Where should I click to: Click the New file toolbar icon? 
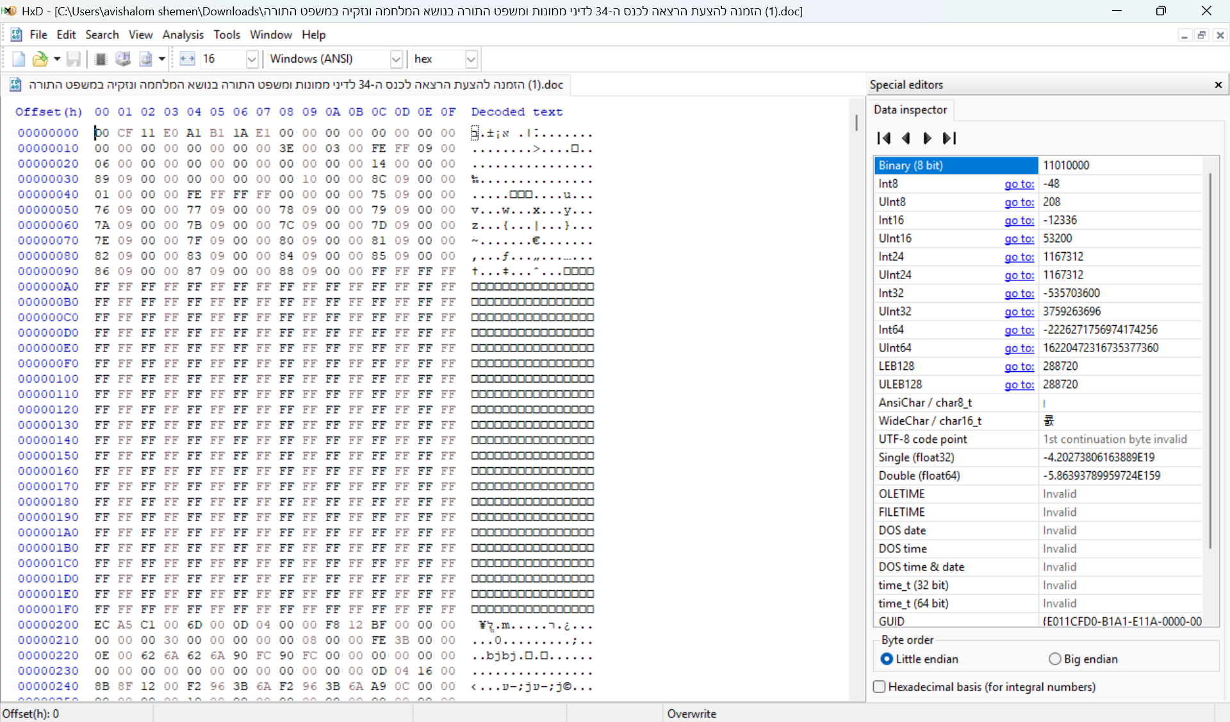click(19, 59)
